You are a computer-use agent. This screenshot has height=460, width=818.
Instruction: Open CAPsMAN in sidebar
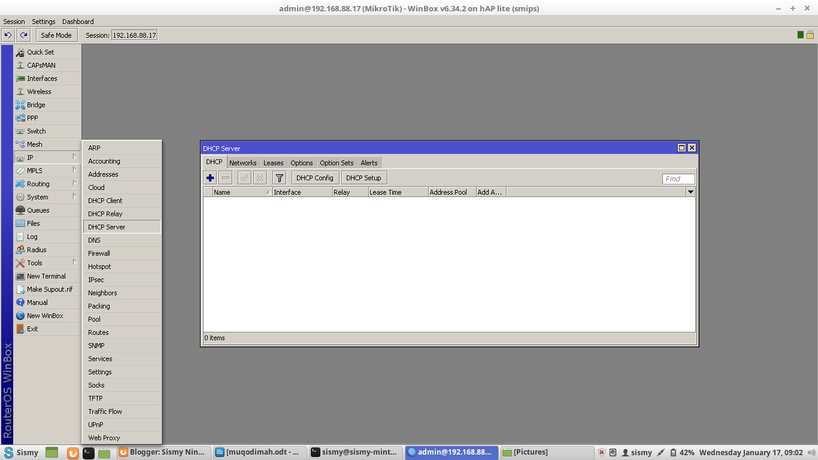[47, 65]
